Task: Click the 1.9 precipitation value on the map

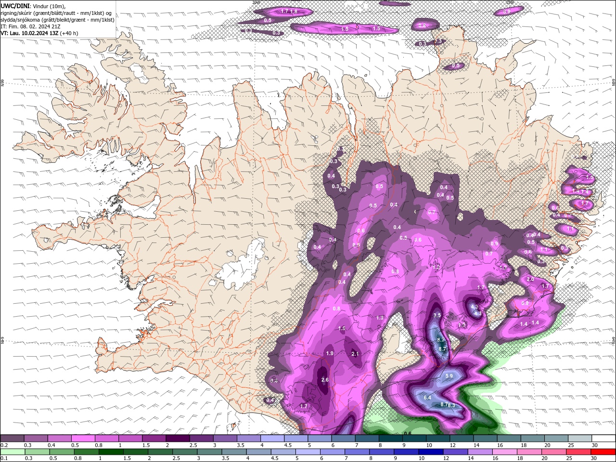Action: coord(330,354)
